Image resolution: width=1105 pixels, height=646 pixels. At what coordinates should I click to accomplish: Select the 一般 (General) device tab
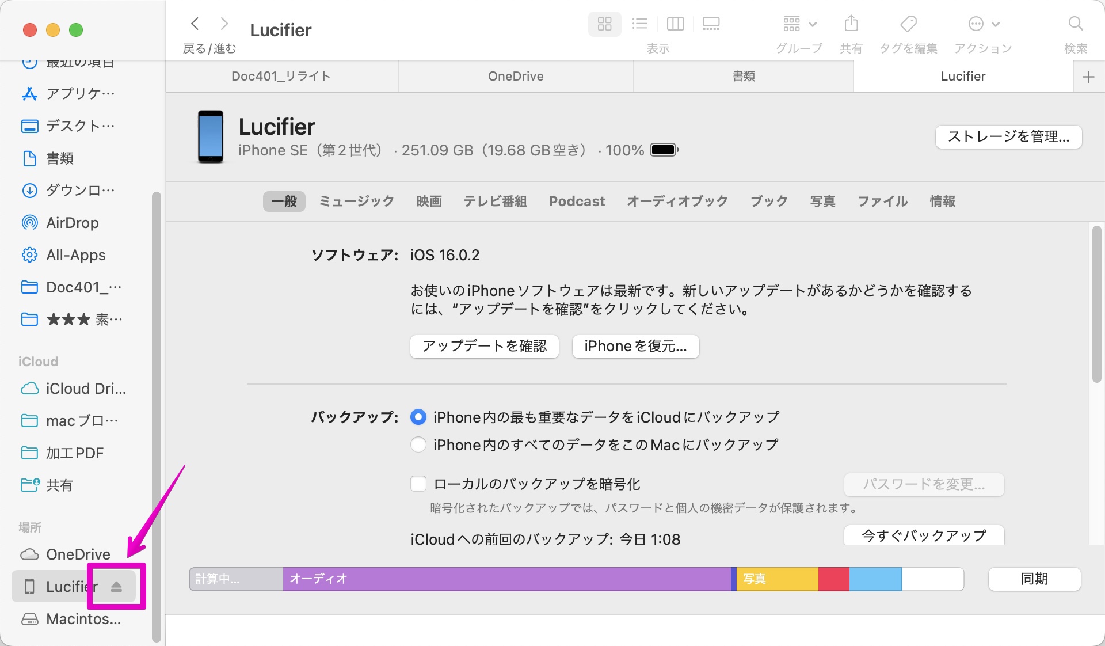coord(284,202)
